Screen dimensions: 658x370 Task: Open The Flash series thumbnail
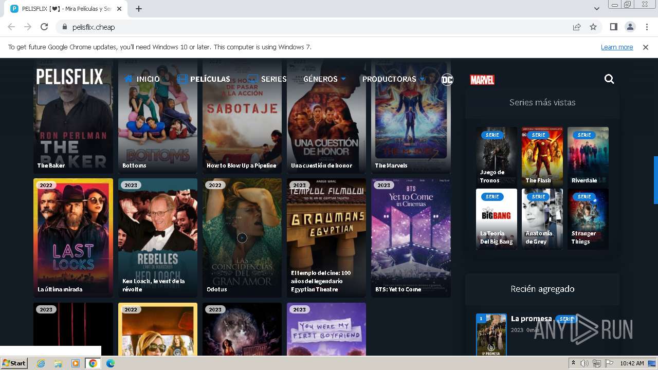point(542,156)
